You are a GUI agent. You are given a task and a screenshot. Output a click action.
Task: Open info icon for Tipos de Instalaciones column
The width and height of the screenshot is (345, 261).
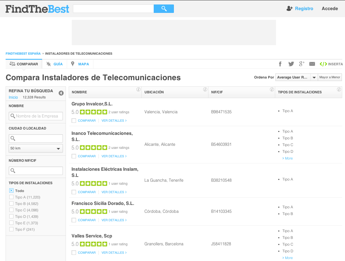click(339, 89)
